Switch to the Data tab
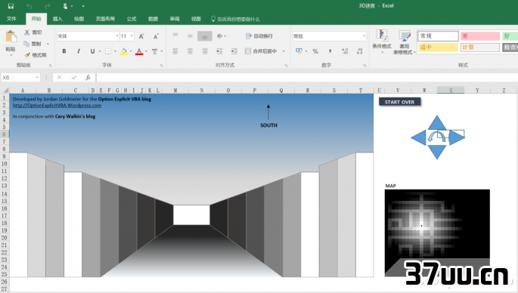 pos(153,19)
